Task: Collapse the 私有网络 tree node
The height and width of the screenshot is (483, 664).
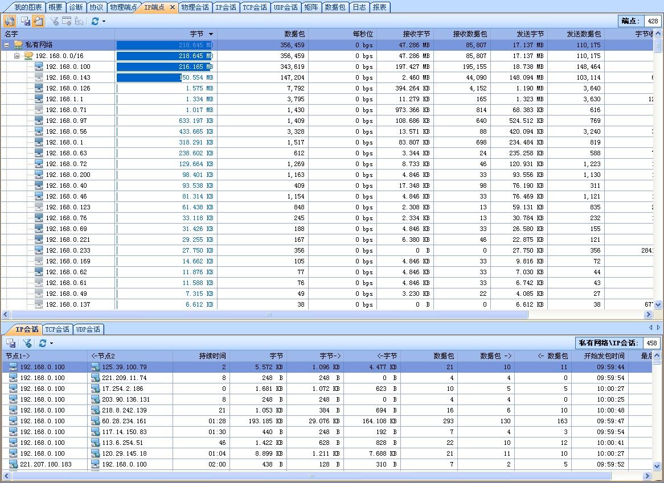Action: tap(7, 45)
